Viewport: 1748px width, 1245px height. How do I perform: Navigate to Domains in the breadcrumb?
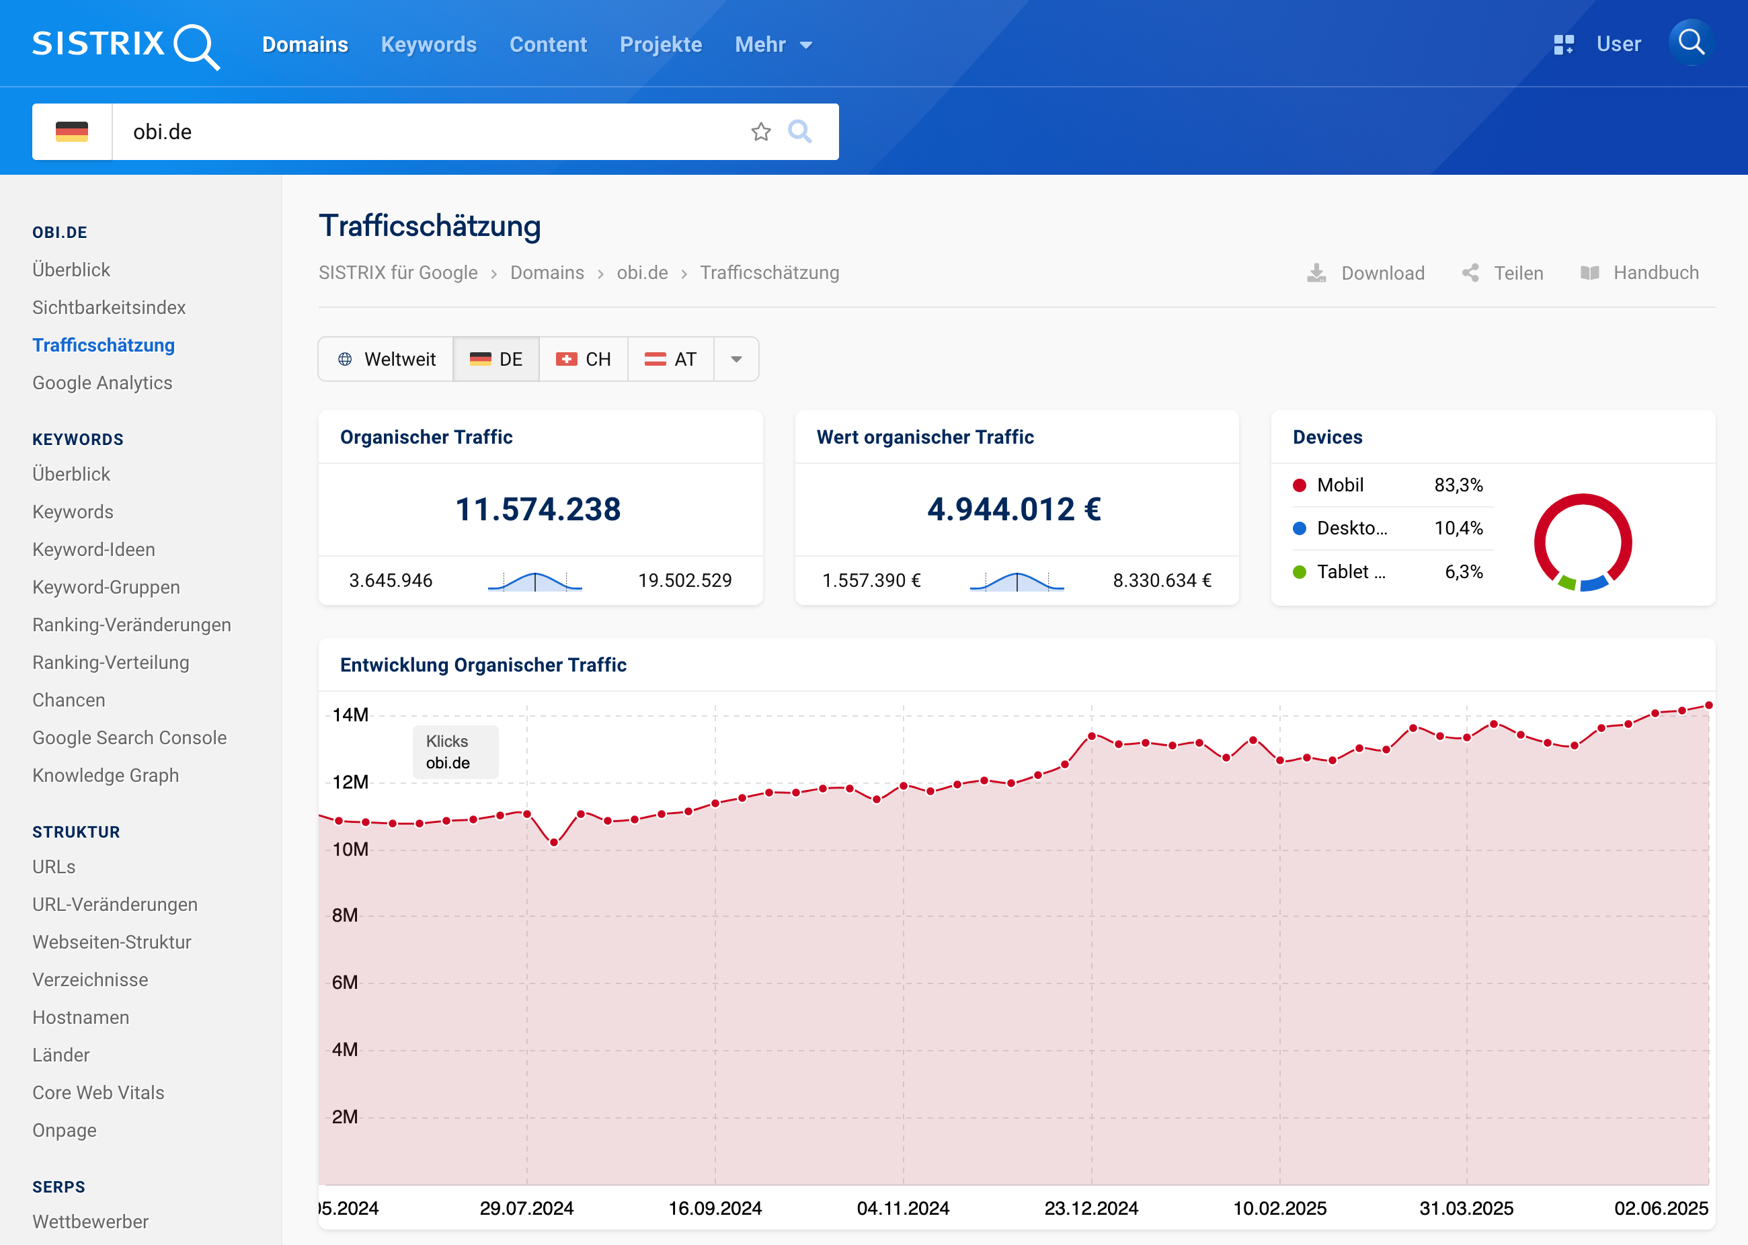(547, 273)
